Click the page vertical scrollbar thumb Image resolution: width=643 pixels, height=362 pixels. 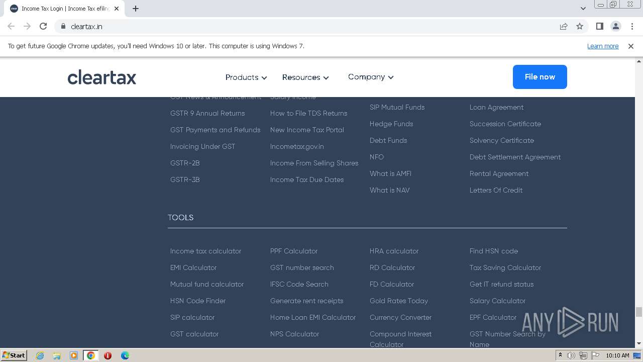pyautogui.click(x=639, y=312)
